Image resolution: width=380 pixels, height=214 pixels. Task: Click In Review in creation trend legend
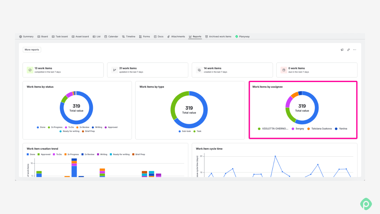(88, 154)
